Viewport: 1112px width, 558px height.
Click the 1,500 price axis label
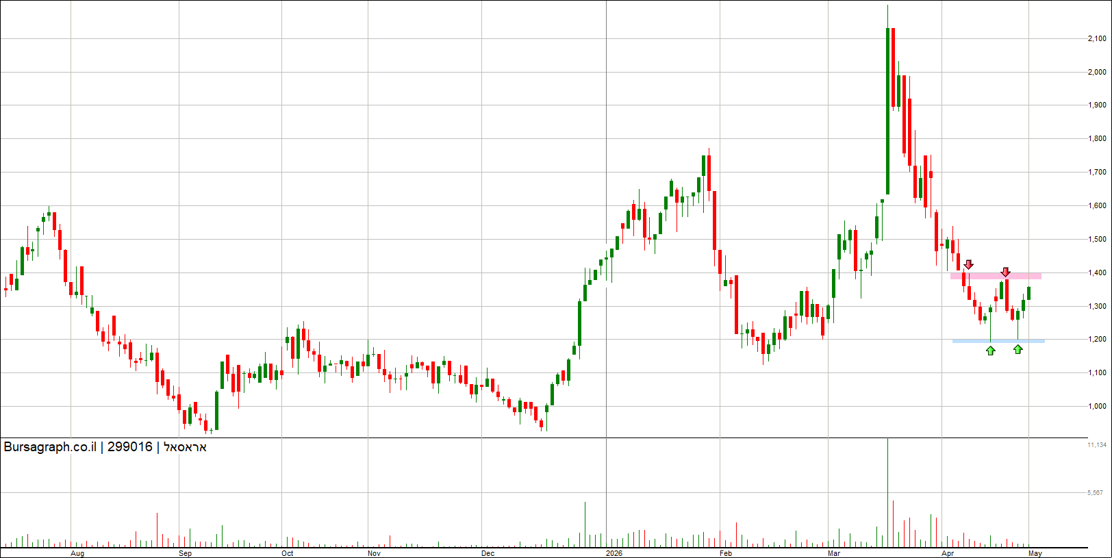(1097, 240)
